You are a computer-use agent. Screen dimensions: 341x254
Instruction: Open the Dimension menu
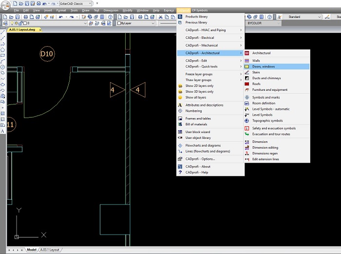pyautogui.click(x=111, y=10)
